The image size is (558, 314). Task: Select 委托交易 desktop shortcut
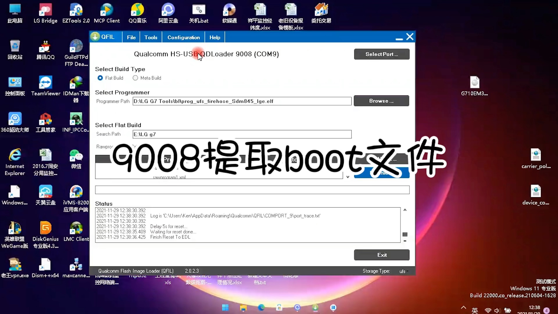pyautogui.click(x=321, y=13)
